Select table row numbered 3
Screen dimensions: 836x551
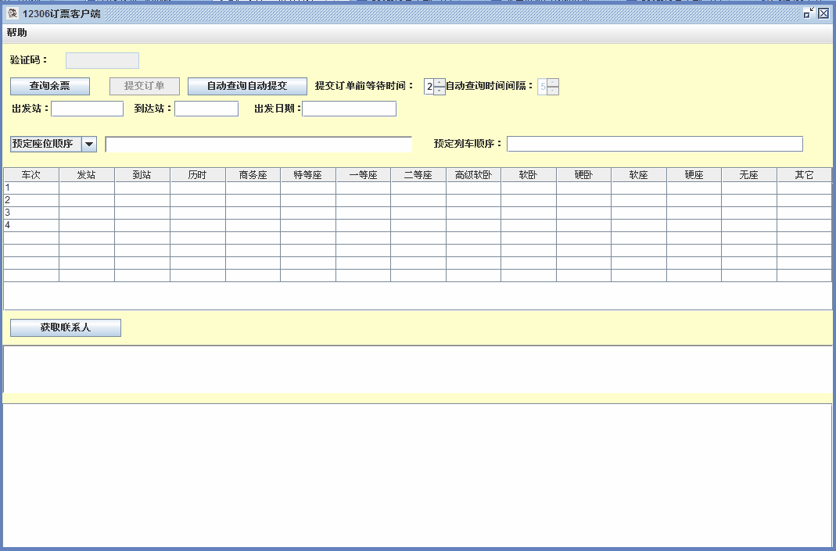418,213
